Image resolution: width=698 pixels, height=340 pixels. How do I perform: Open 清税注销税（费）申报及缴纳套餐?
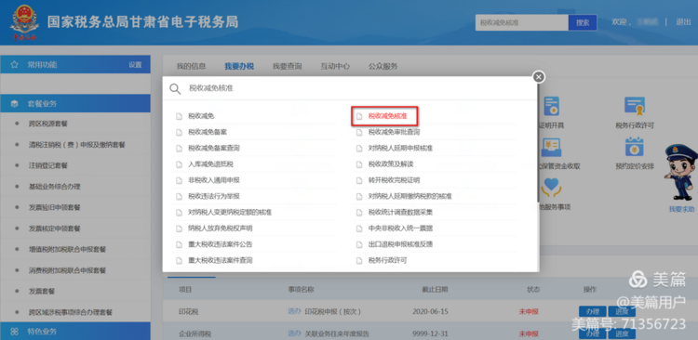pos(77,144)
